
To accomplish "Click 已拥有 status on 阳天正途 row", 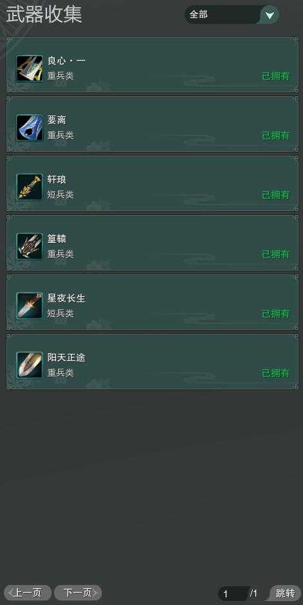I will (x=276, y=373).
